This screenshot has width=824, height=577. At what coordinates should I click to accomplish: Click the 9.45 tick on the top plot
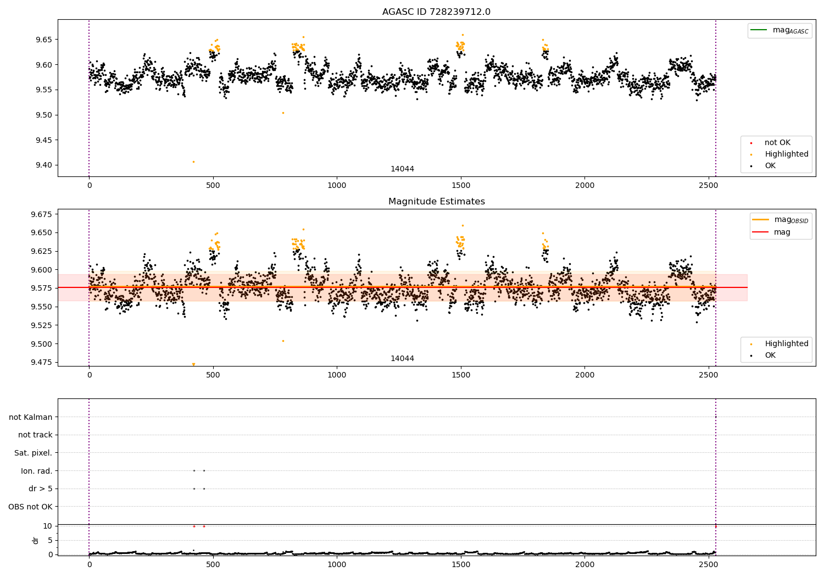tap(44, 140)
